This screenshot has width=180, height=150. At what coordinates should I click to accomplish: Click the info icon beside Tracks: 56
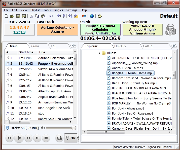pyautogui.click(x=8, y=128)
